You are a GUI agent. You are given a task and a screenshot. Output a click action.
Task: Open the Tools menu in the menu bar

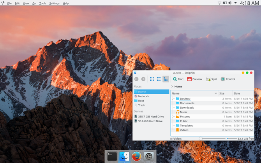pos(42,3)
